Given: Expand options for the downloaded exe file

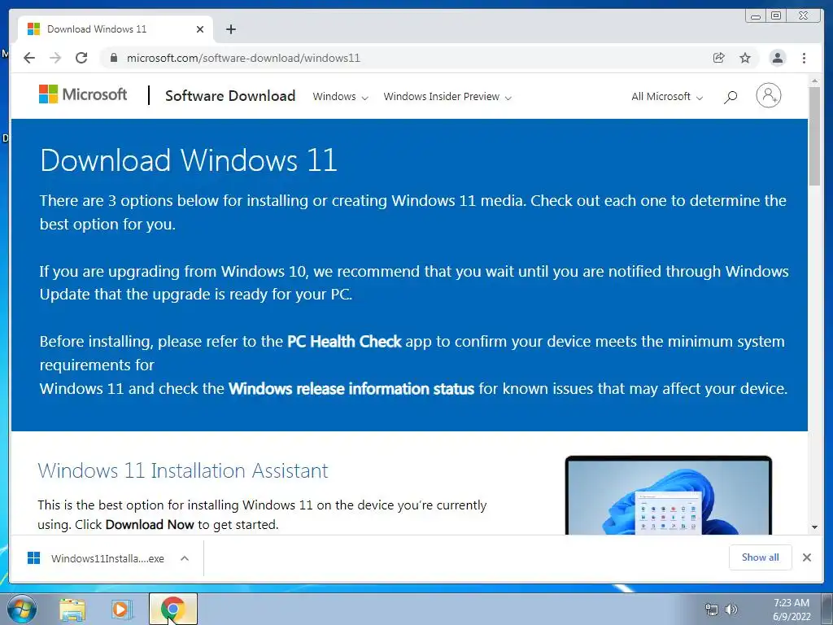Looking at the screenshot, I should coord(185,558).
